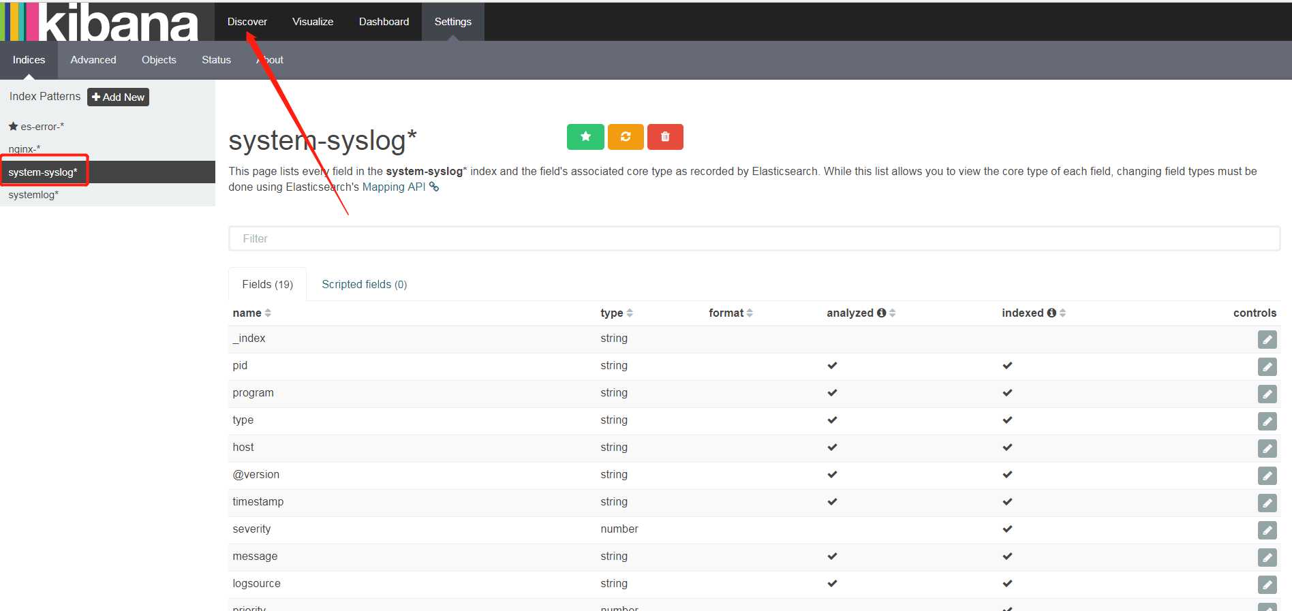Image resolution: width=1292 pixels, height=611 pixels.
Task: Open the Visualize page
Action: (x=313, y=22)
